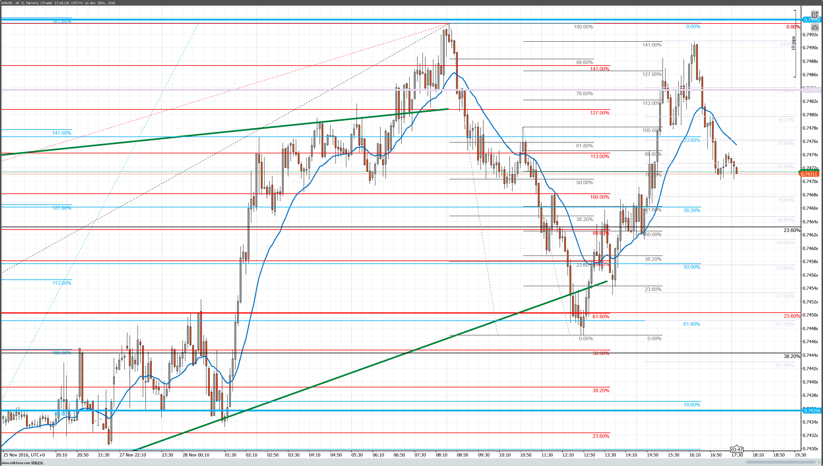Click the blue 113.00% label at the left edge

62,283
